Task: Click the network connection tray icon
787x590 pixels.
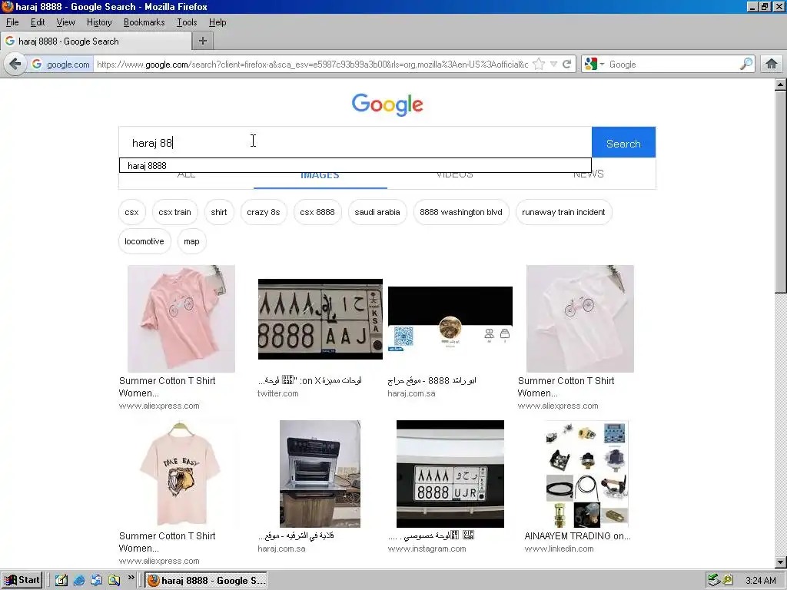Action: tap(714, 581)
